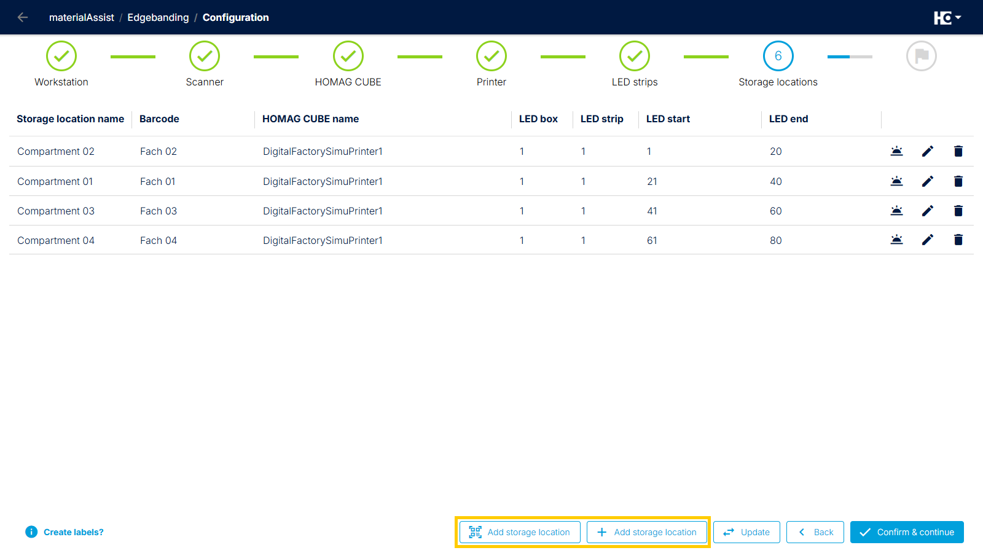The width and height of the screenshot is (983, 553).
Task: Test LED light for Compartment 03
Action: 897,211
